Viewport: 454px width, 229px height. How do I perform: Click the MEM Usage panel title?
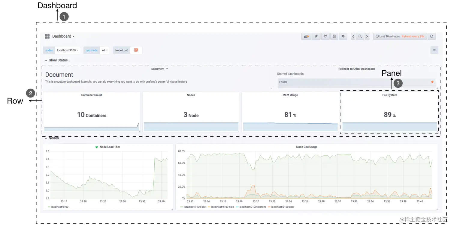tap(290, 95)
